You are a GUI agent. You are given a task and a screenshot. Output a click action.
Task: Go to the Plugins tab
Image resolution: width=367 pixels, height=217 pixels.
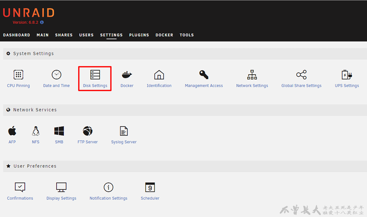point(139,35)
